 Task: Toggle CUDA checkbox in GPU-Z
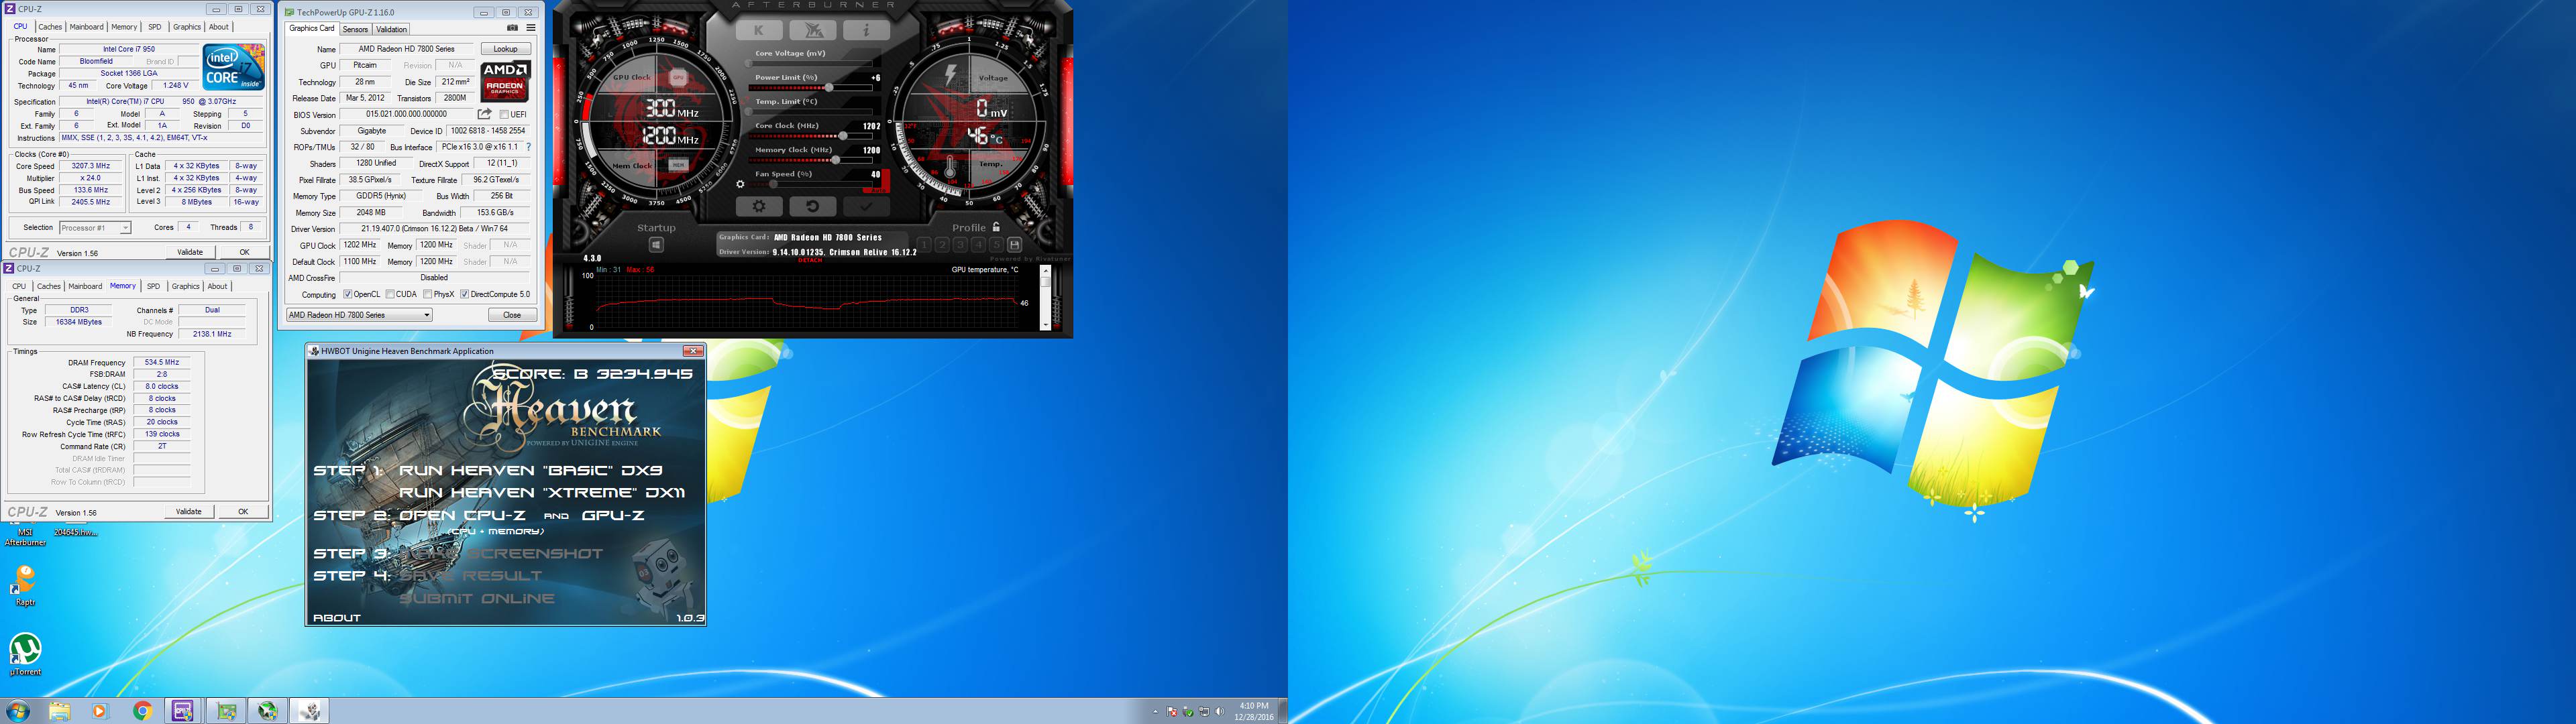point(390,294)
